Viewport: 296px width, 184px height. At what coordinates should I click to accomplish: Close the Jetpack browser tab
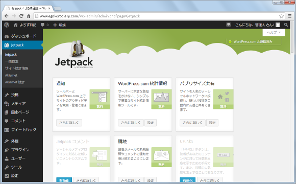(49, 8)
